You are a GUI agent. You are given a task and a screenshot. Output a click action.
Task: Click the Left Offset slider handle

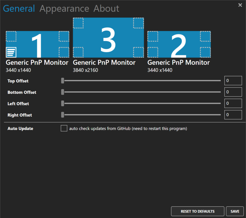(x=62, y=103)
